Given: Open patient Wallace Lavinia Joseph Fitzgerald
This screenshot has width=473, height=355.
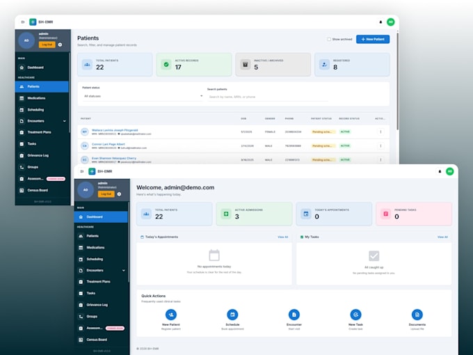Looking at the screenshot, I should [x=115, y=130].
